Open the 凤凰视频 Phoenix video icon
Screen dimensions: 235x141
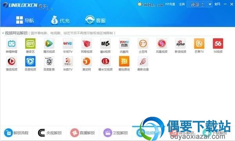(161, 43)
